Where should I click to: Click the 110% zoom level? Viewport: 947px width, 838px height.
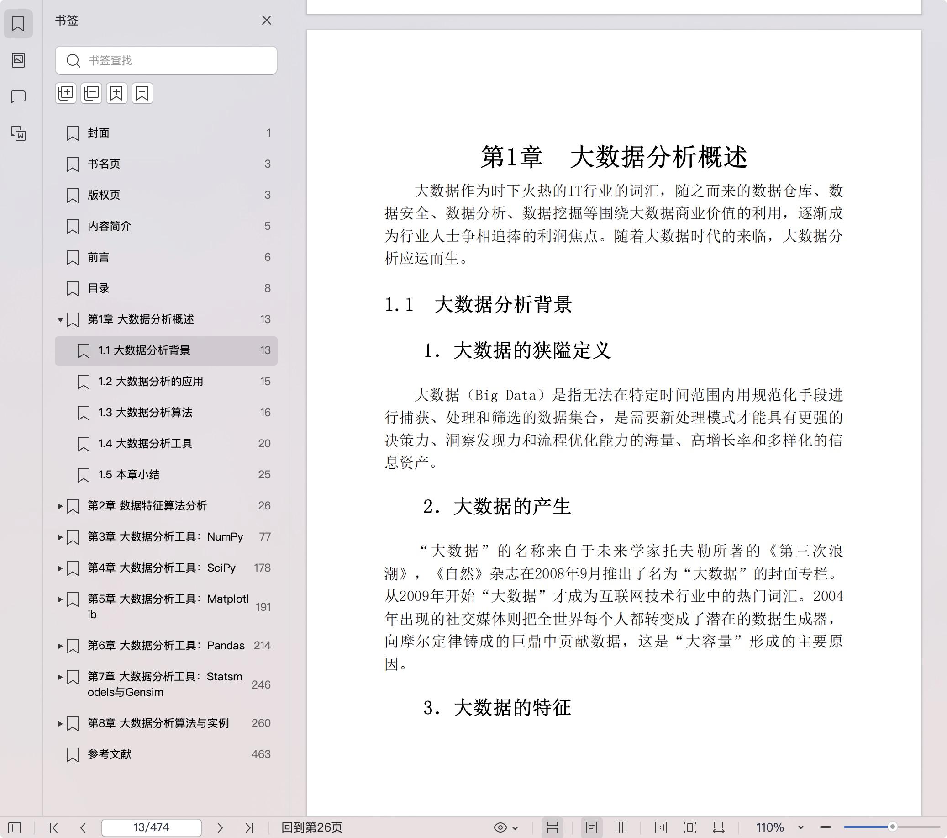pyautogui.click(x=770, y=827)
